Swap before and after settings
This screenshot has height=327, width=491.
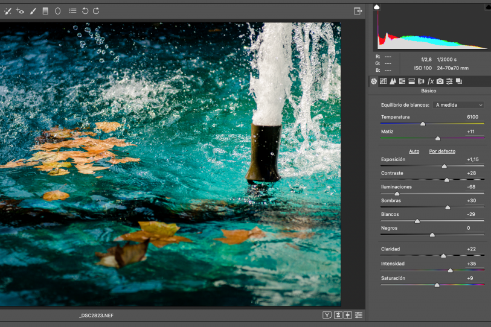coord(338,315)
